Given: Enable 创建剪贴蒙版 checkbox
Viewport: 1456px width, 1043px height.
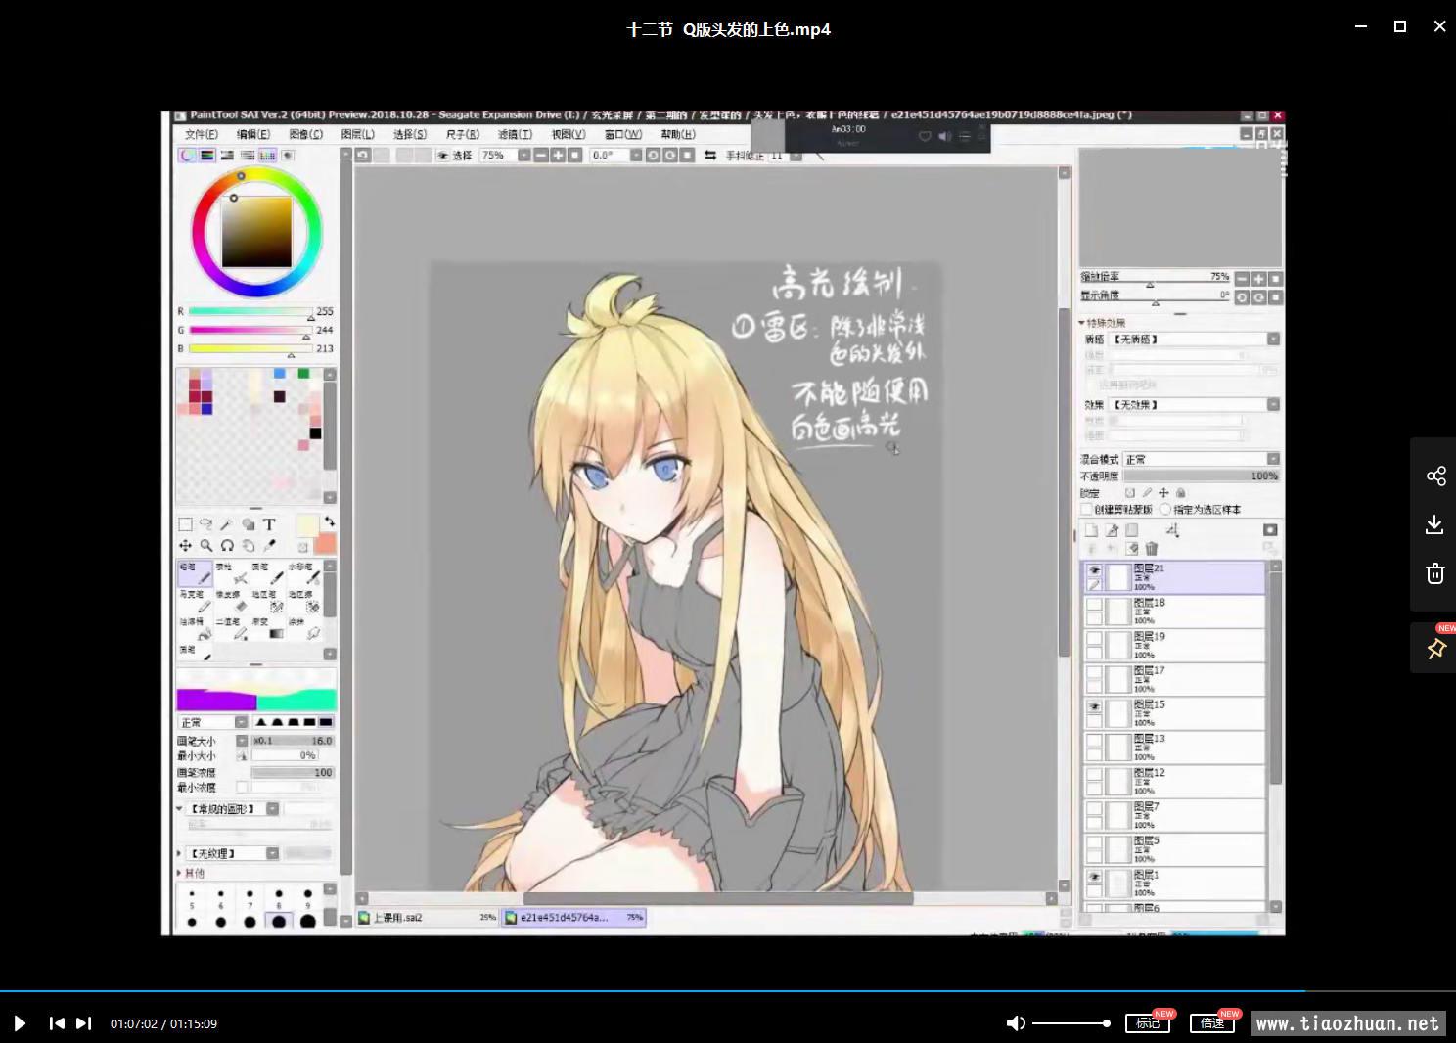Looking at the screenshot, I should [1086, 510].
